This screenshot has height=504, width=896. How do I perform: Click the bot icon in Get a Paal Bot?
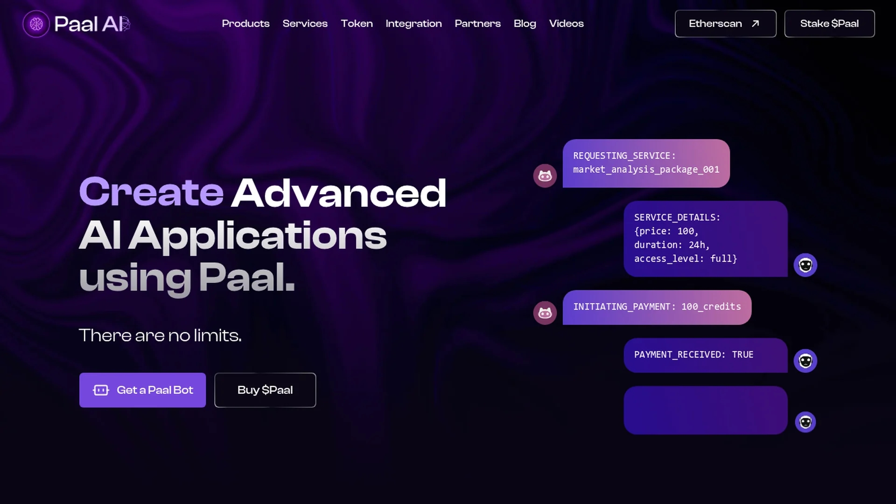point(101,390)
